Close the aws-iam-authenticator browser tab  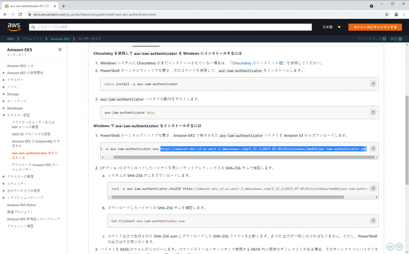pyautogui.click(x=54, y=6)
